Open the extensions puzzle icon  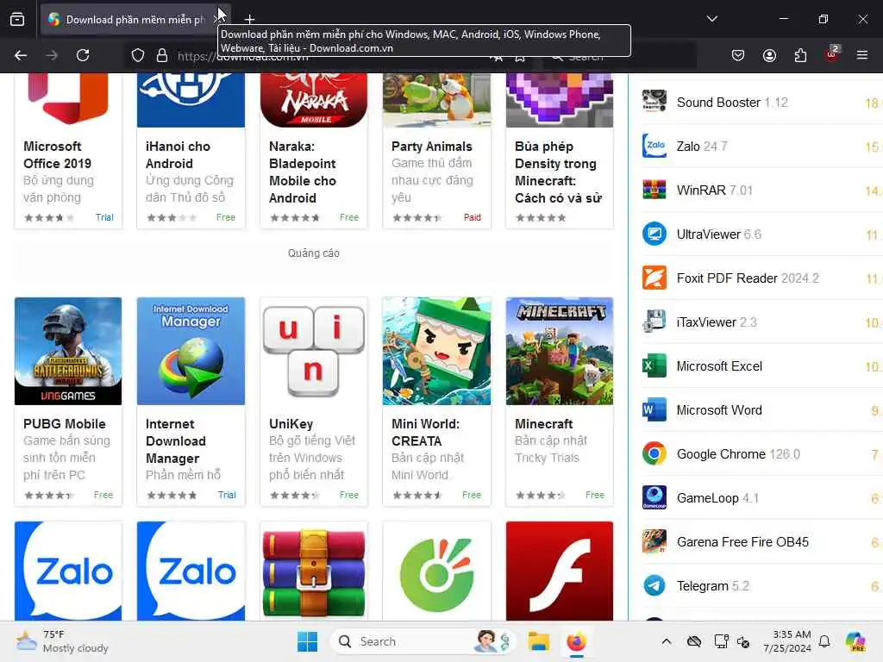pyautogui.click(x=800, y=55)
